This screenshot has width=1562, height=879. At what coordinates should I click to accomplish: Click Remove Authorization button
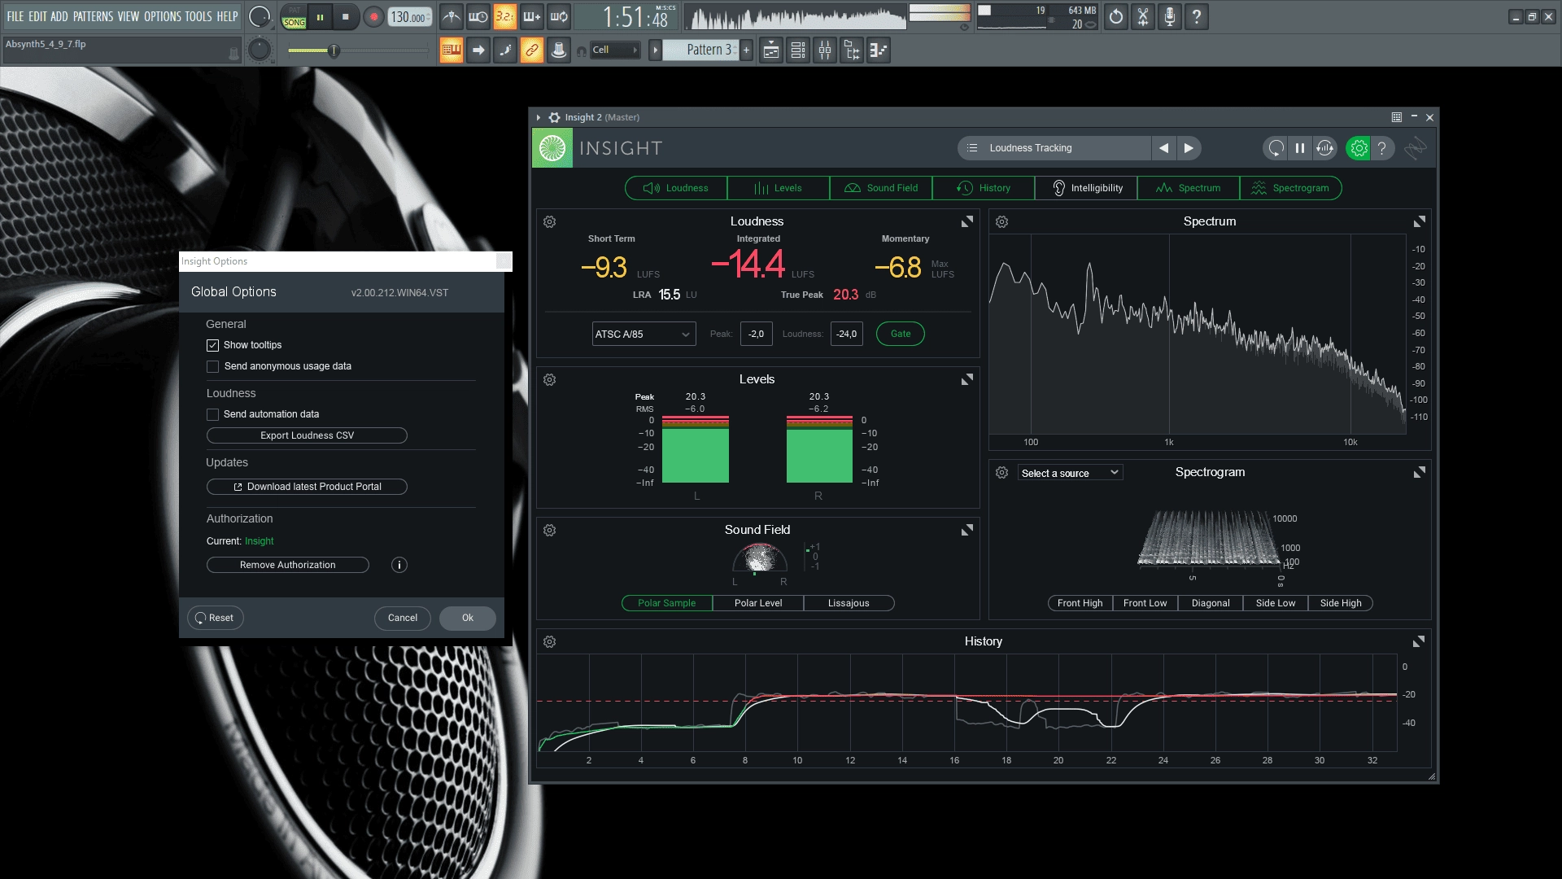coord(288,565)
